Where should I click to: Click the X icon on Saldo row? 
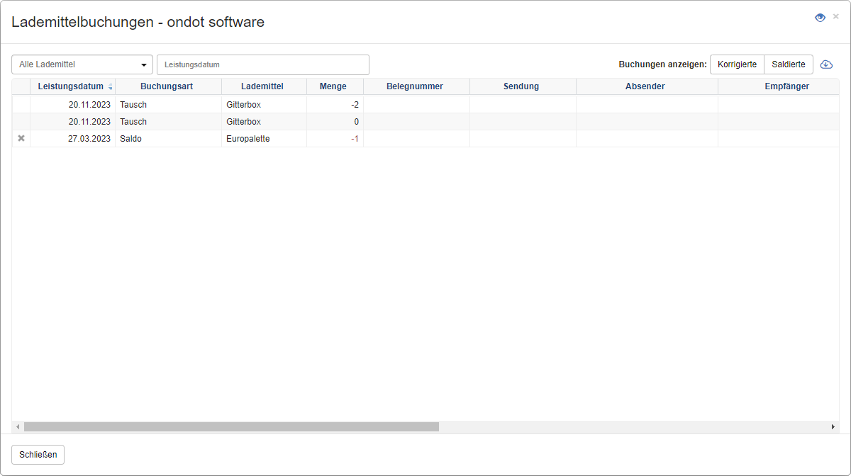click(x=21, y=139)
